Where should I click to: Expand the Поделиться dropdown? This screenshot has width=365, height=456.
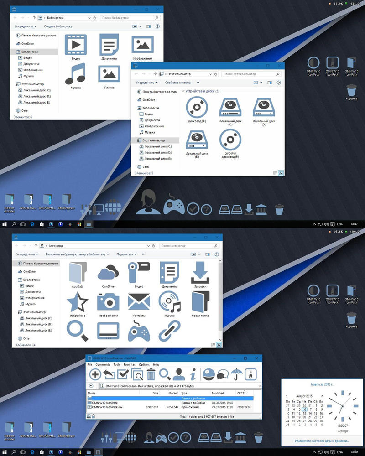pos(126,254)
